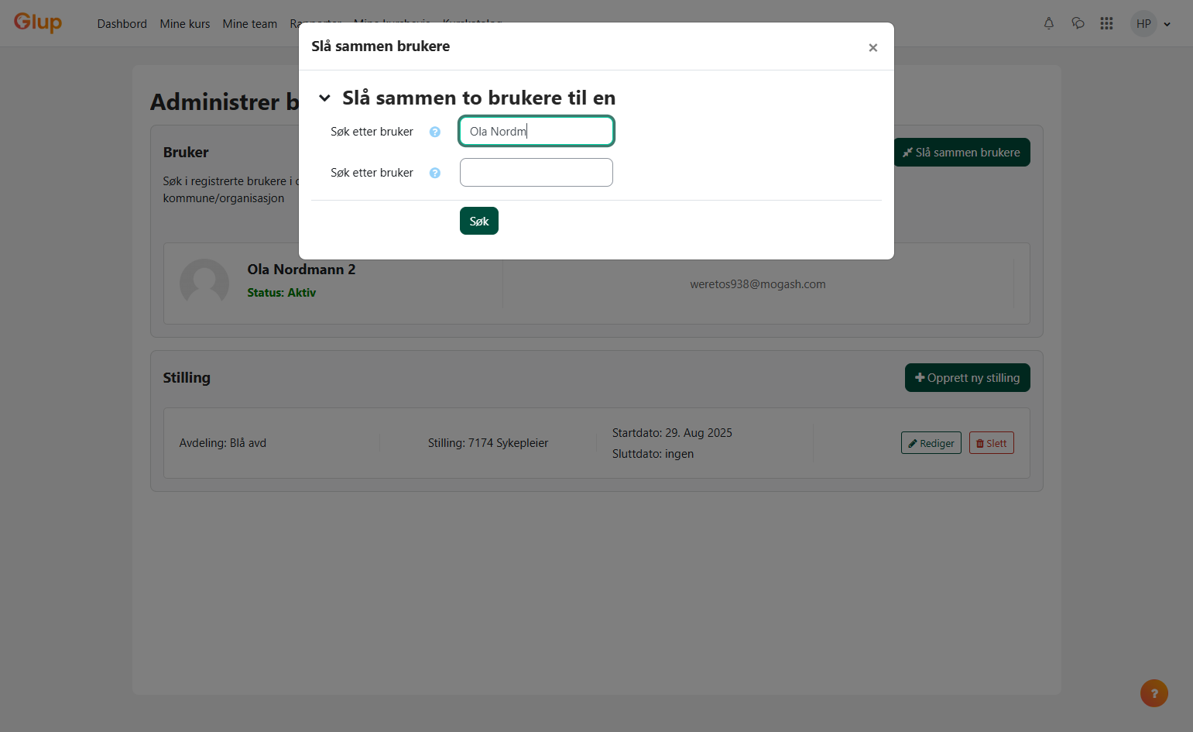
Task: Click Opprett ny stilling button
Action: pyautogui.click(x=968, y=377)
